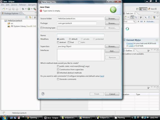Toggle Link with Editor in Package Explorer

[x=30, y=17]
